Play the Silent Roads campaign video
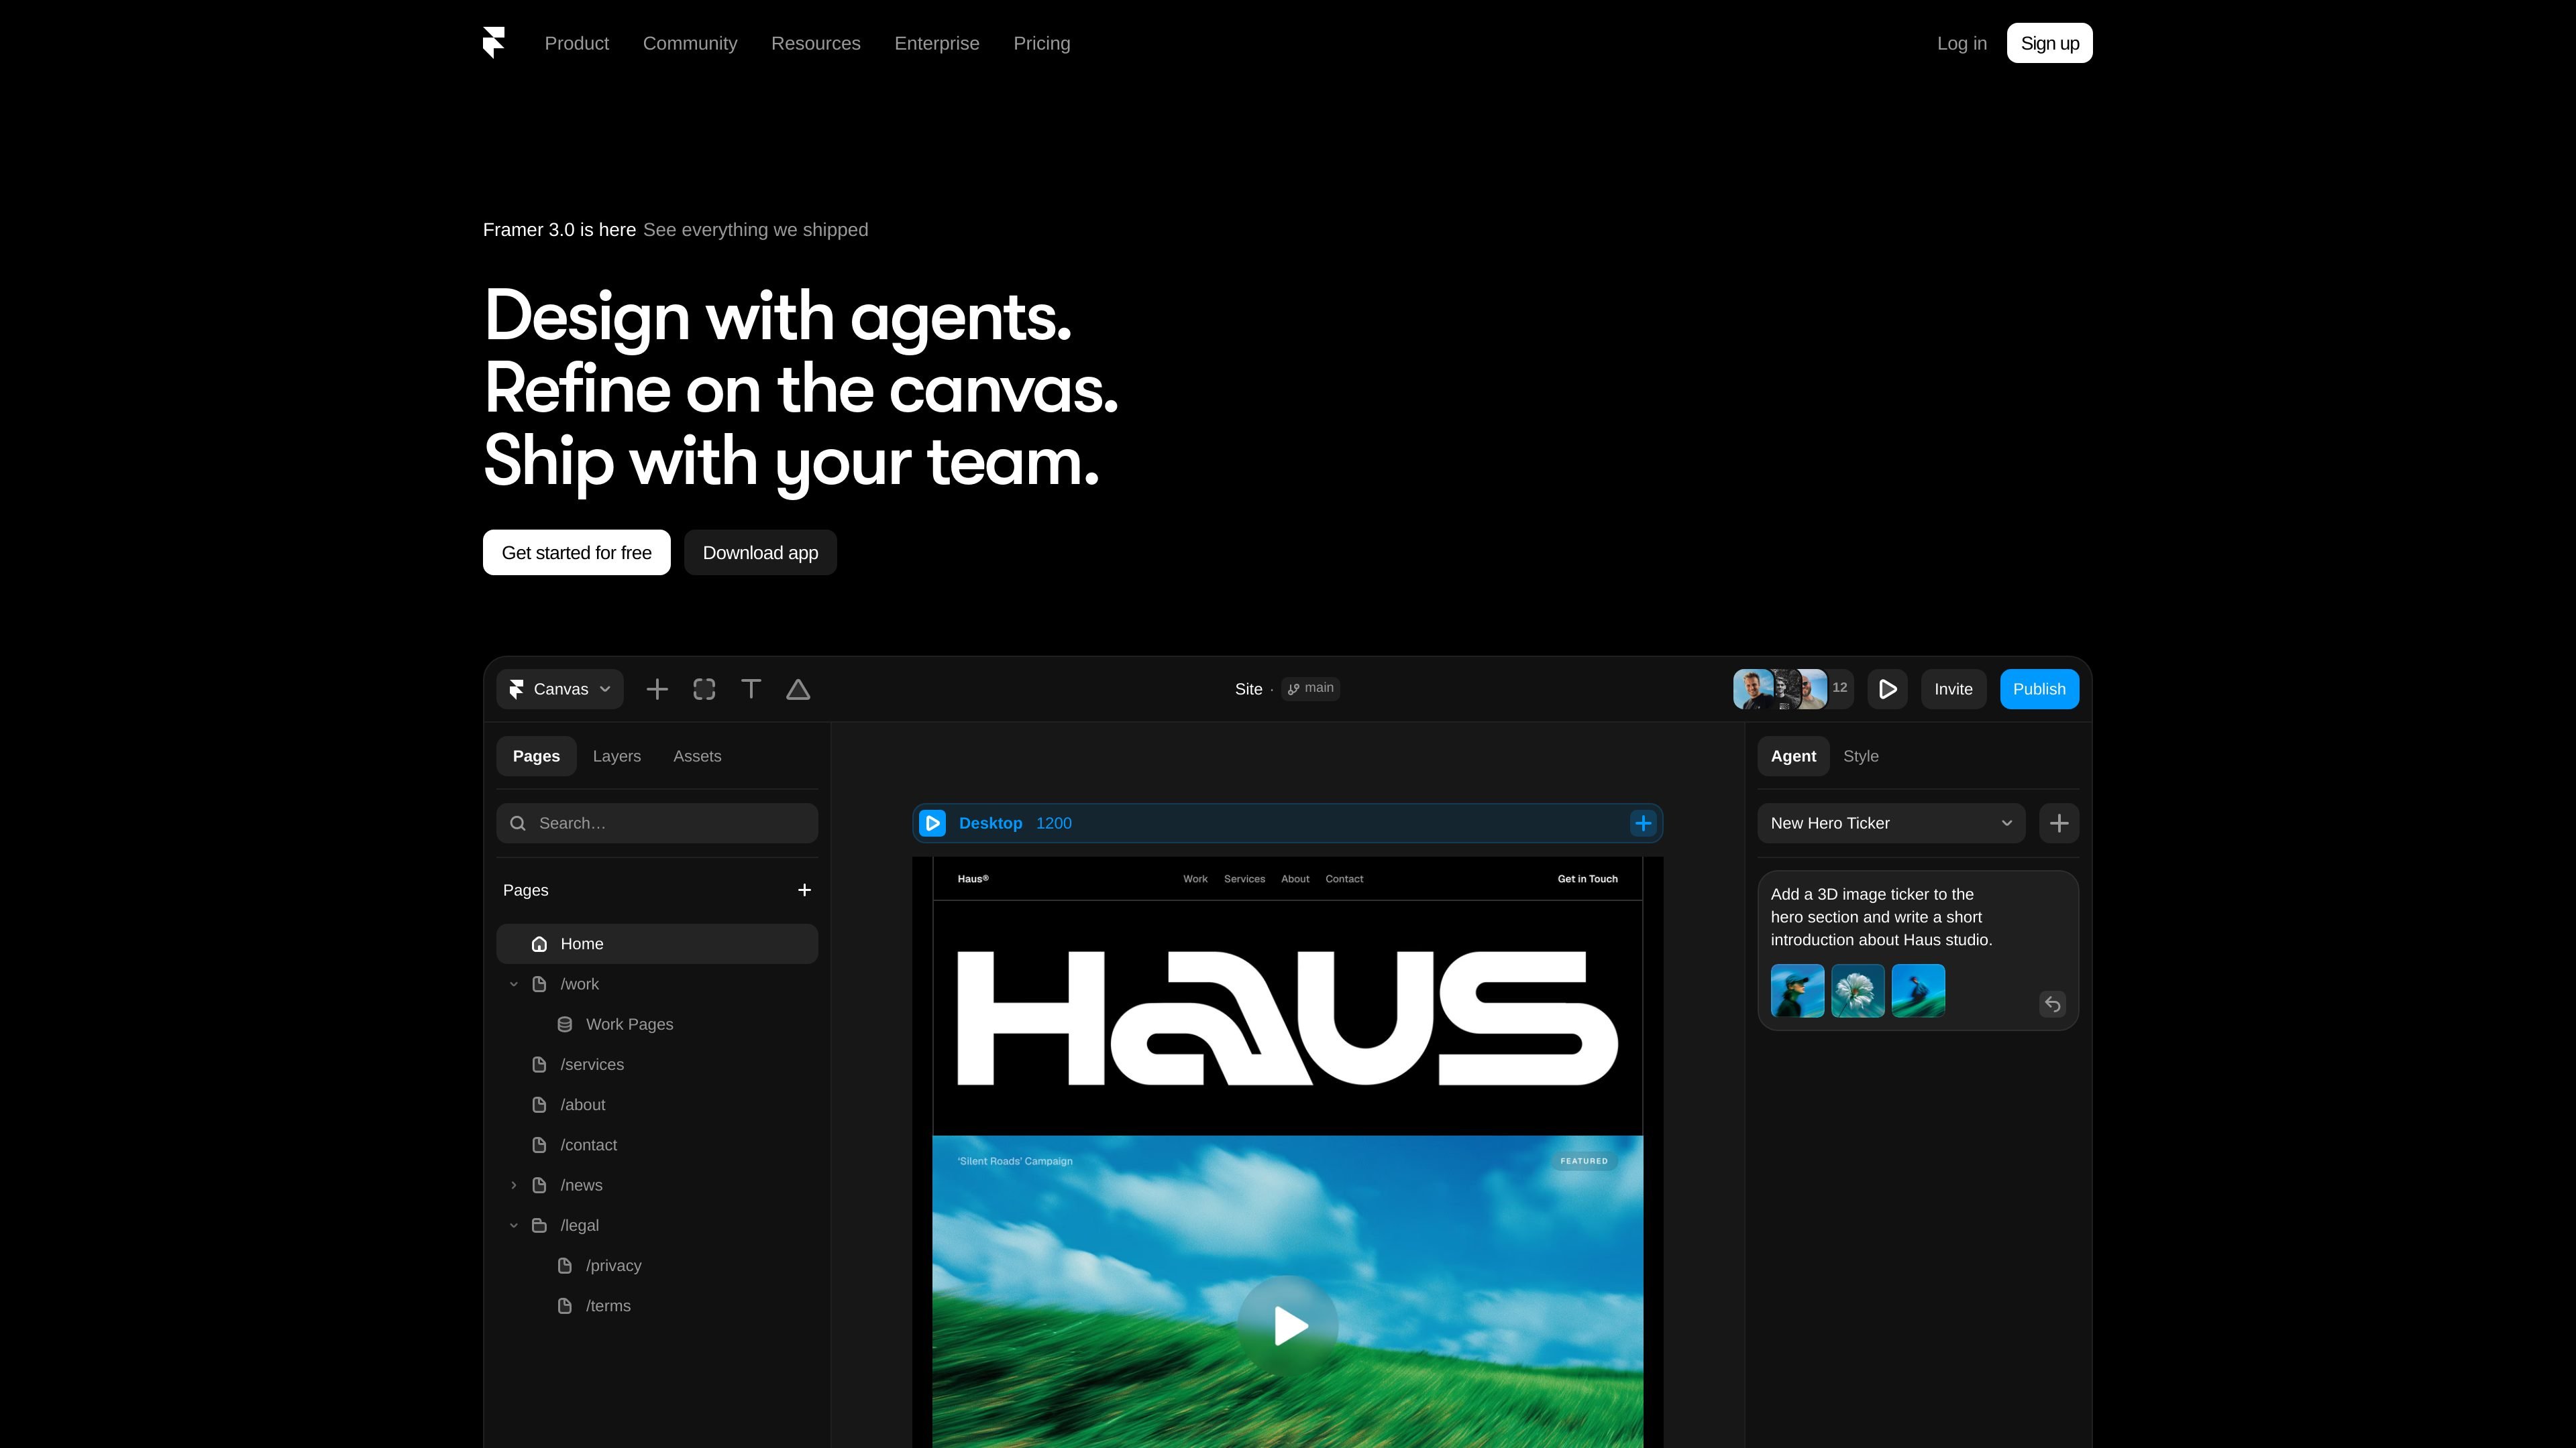 1288,1326
